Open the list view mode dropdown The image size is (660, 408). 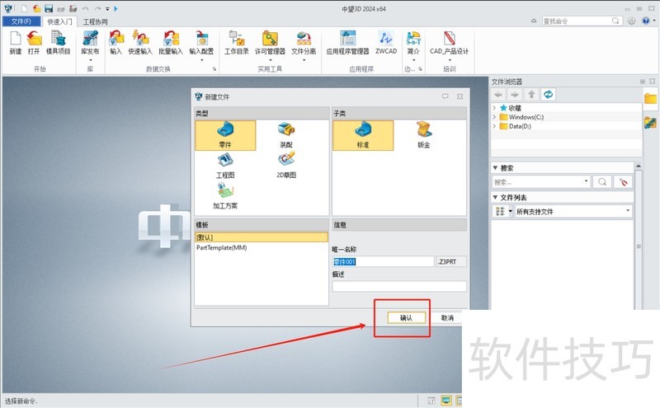click(511, 211)
